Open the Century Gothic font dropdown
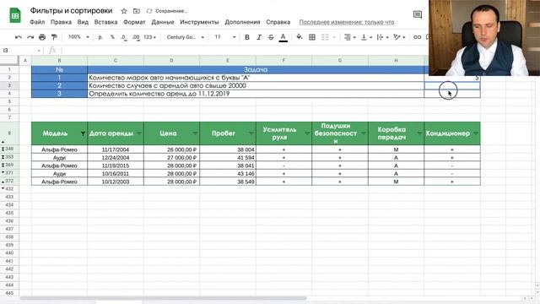This screenshot has height=304, width=540. point(186,37)
